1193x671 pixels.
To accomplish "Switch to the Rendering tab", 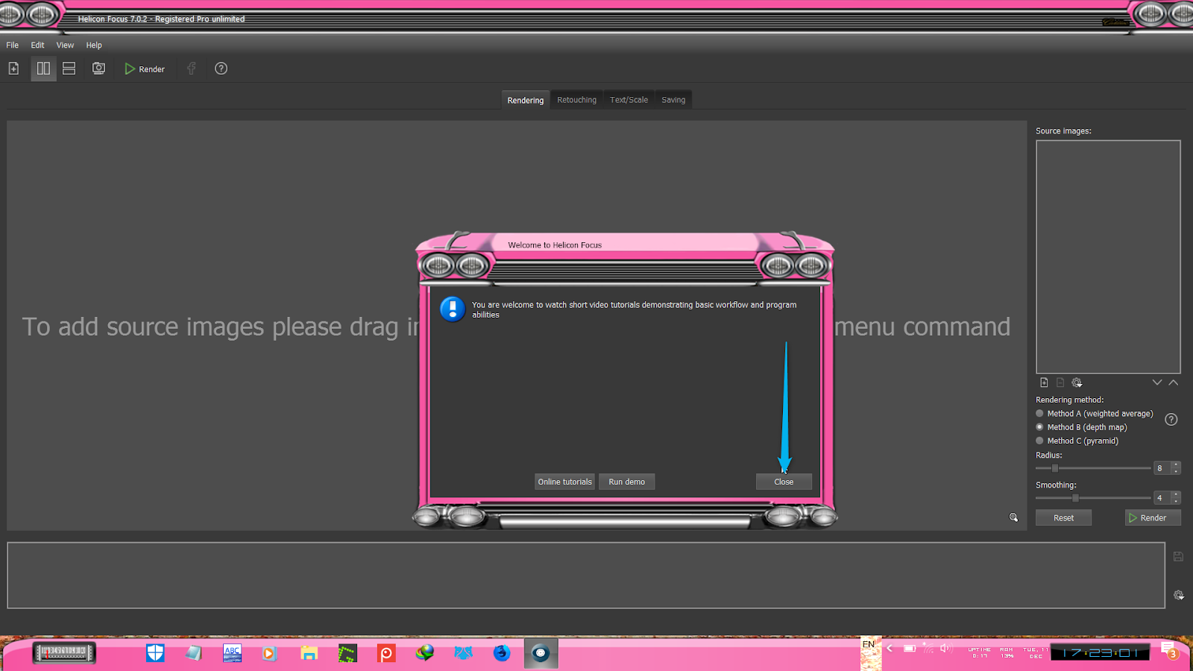I will pyautogui.click(x=526, y=100).
